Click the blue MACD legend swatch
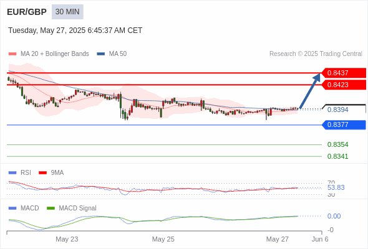 [12, 209]
